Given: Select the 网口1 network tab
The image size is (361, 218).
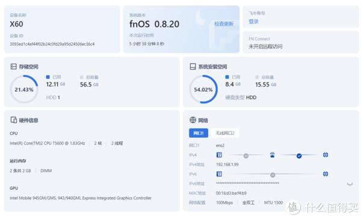Looking at the screenshot, I should pyautogui.click(x=199, y=133).
